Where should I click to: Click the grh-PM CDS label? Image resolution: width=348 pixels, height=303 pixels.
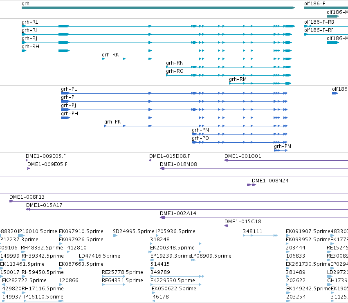pyautogui.click(x=283, y=146)
